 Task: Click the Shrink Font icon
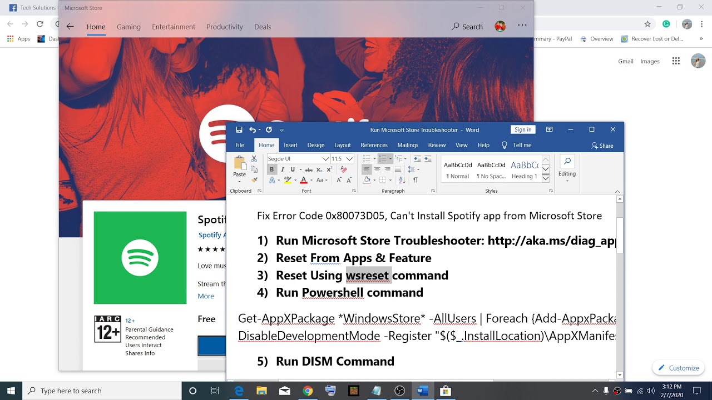coord(349,180)
